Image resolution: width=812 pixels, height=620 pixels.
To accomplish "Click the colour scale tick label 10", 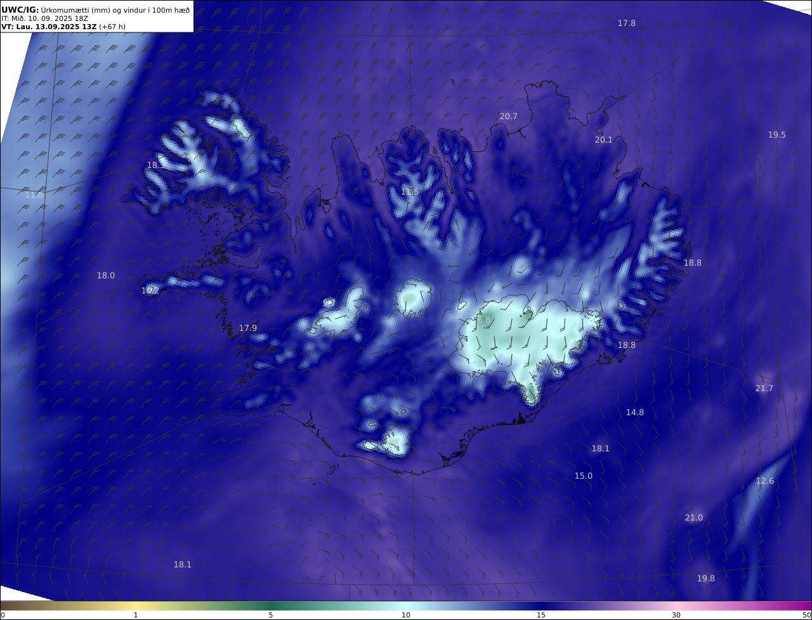I will 406,615.
